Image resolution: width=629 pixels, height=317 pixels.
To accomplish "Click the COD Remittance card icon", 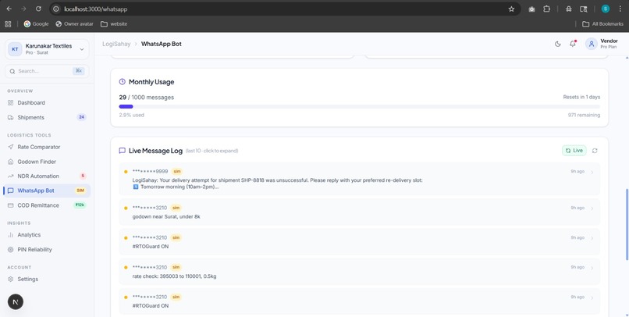I will pos(10,205).
